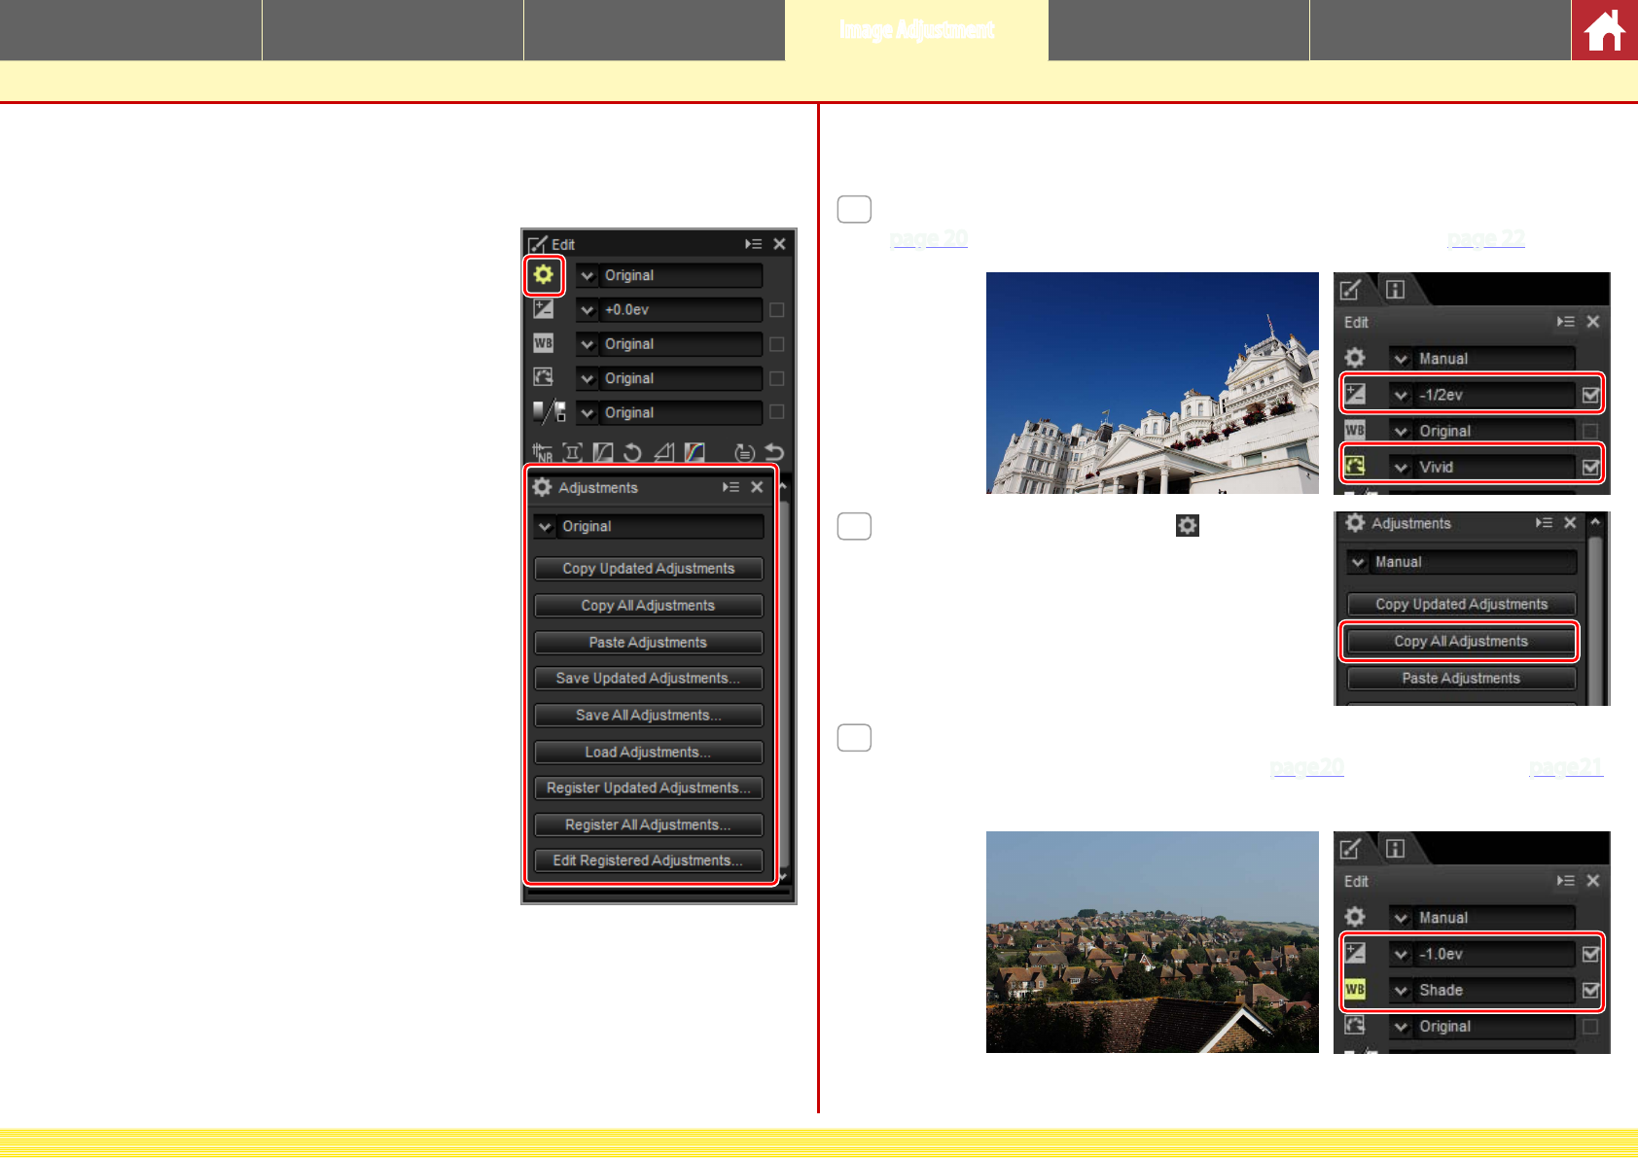The height and width of the screenshot is (1158, 1638).
Task: Select the triangle straighten tool icon
Action: tap(664, 452)
